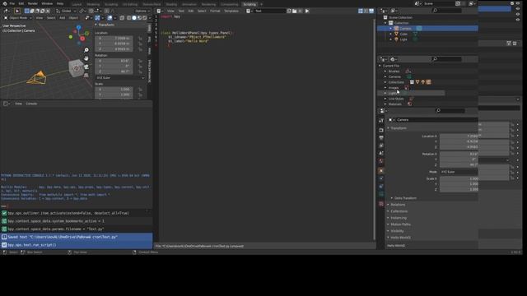Expand the Visibility panel in properties
Screen dimensions: 527x296
pos(397,231)
